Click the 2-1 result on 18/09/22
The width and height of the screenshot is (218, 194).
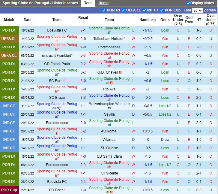(83, 30)
